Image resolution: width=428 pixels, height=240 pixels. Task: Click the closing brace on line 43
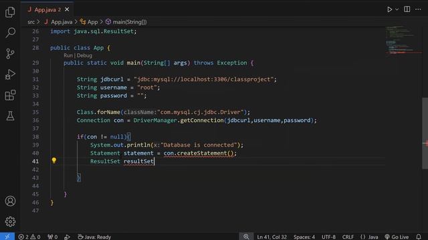(x=79, y=178)
